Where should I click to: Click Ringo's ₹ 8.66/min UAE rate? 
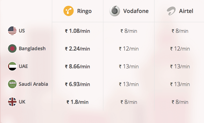tap(77, 66)
